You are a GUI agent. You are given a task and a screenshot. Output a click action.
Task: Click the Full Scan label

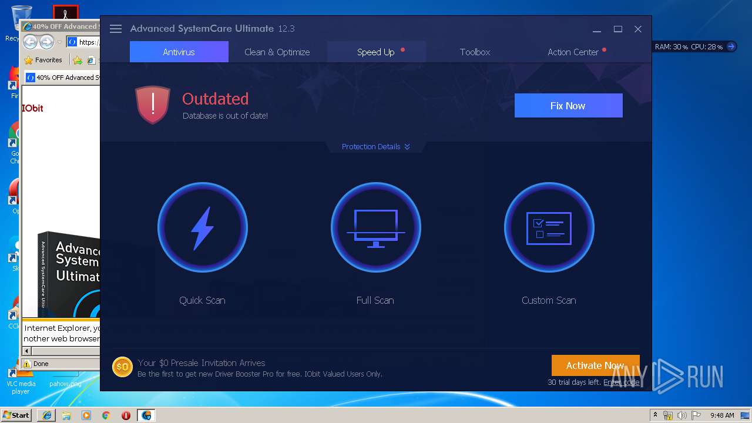pos(375,300)
